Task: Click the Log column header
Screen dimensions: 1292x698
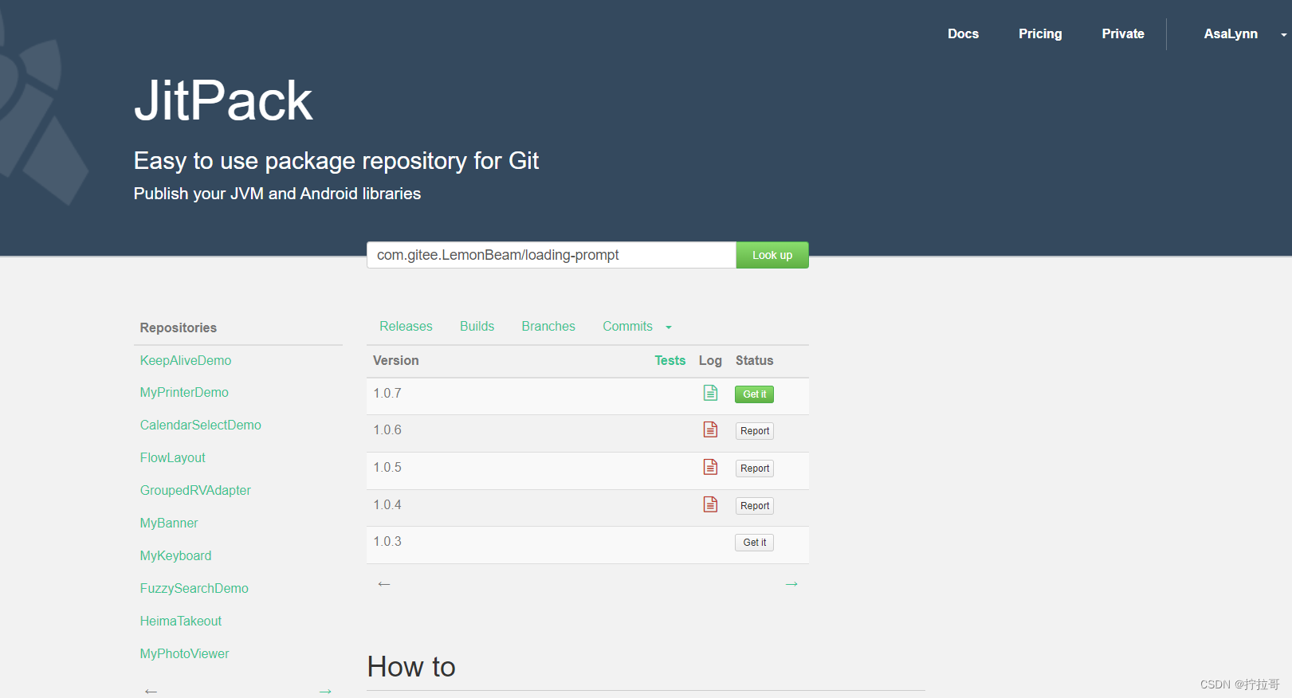Action: pos(710,360)
